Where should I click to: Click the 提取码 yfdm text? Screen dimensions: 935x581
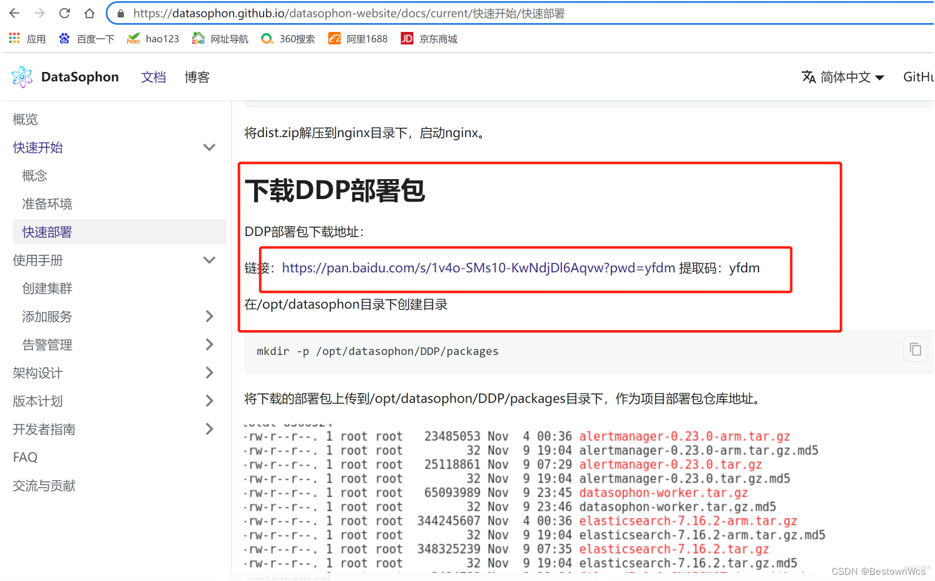click(x=720, y=268)
